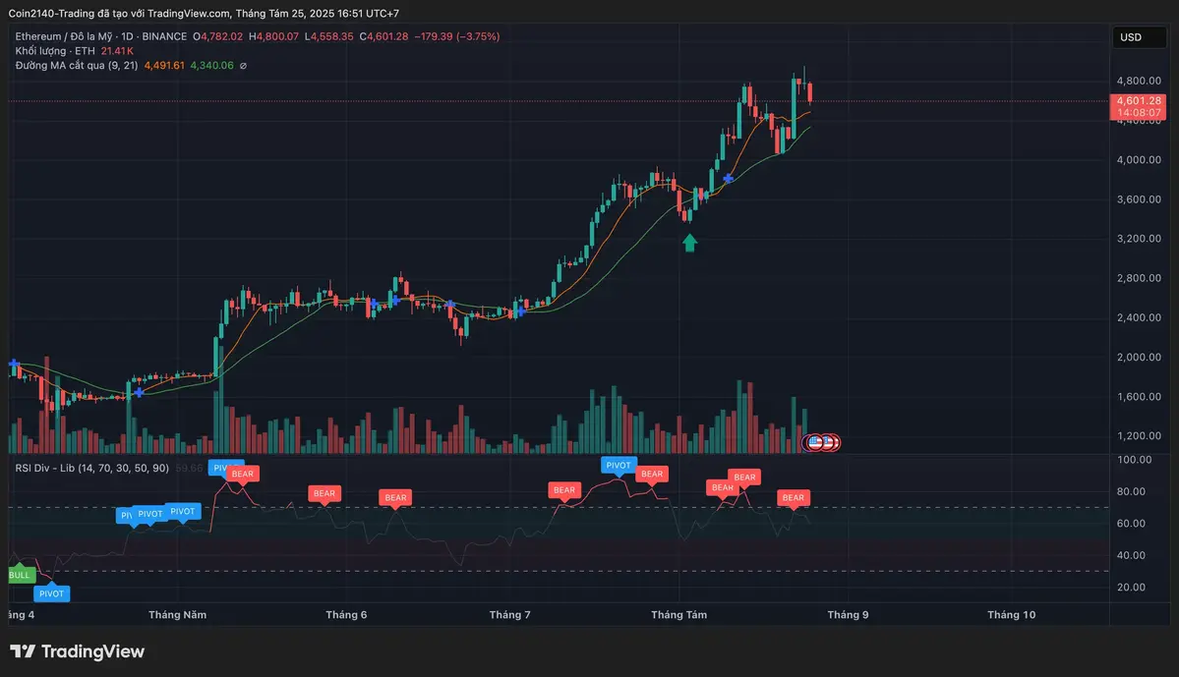Click the blue PIVOT label above the RSI peak
1179x677 pixels.
point(619,465)
